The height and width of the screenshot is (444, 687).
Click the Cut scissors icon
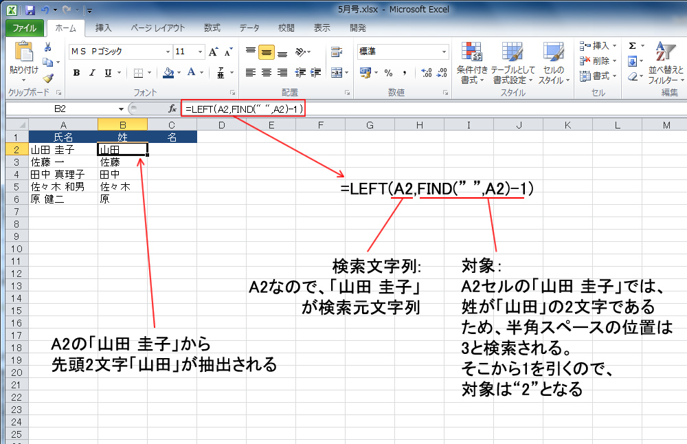point(48,47)
